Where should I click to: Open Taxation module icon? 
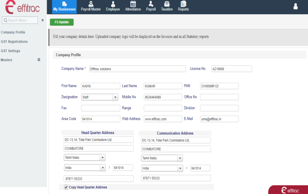167,4
